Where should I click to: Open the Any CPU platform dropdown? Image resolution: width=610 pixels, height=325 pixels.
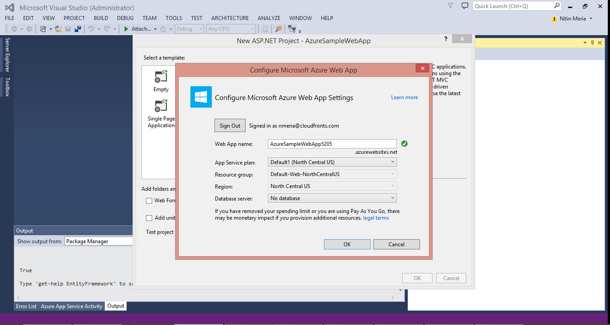[231, 29]
